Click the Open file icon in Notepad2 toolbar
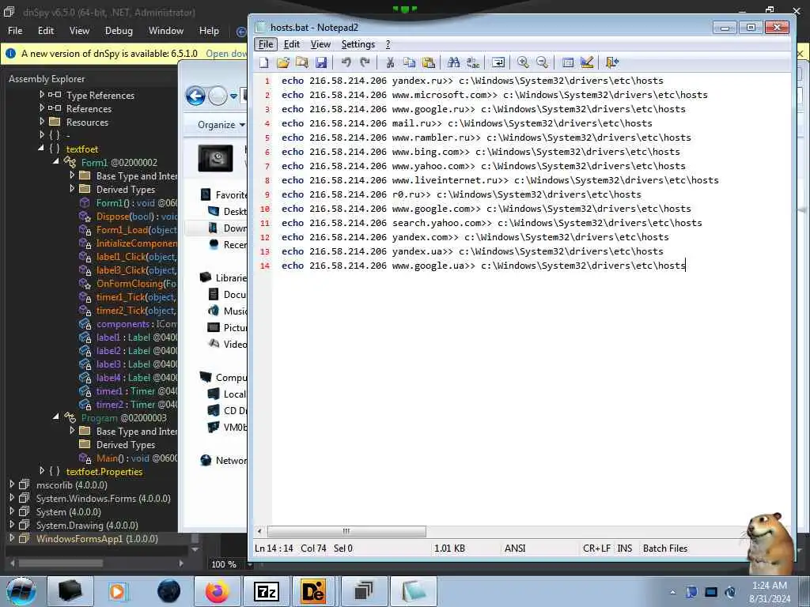 pos(283,62)
